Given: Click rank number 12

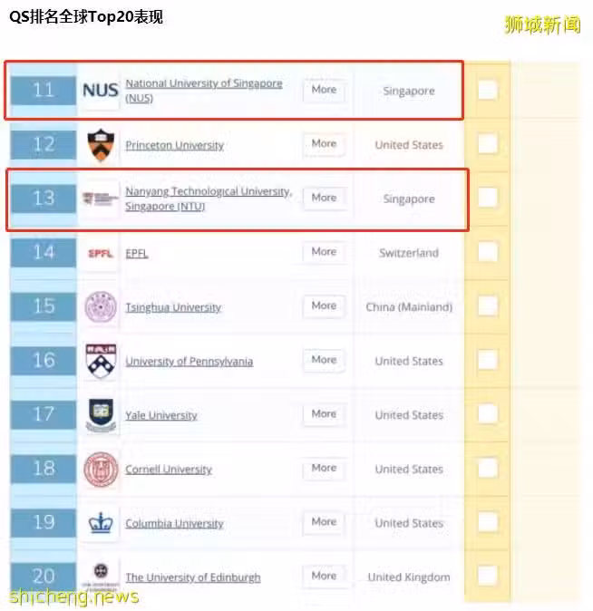Looking at the screenshot, I should 44,144.
